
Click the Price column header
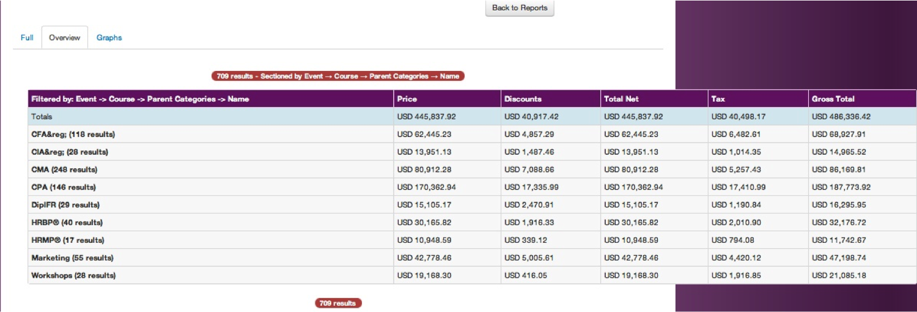(407, 99)
